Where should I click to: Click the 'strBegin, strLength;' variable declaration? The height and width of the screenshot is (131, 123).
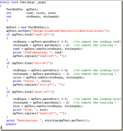click(43, 17)
